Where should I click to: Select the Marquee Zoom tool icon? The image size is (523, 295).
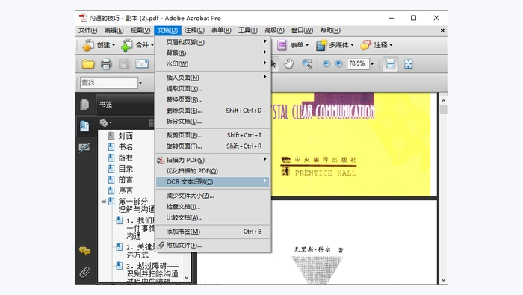307,63
